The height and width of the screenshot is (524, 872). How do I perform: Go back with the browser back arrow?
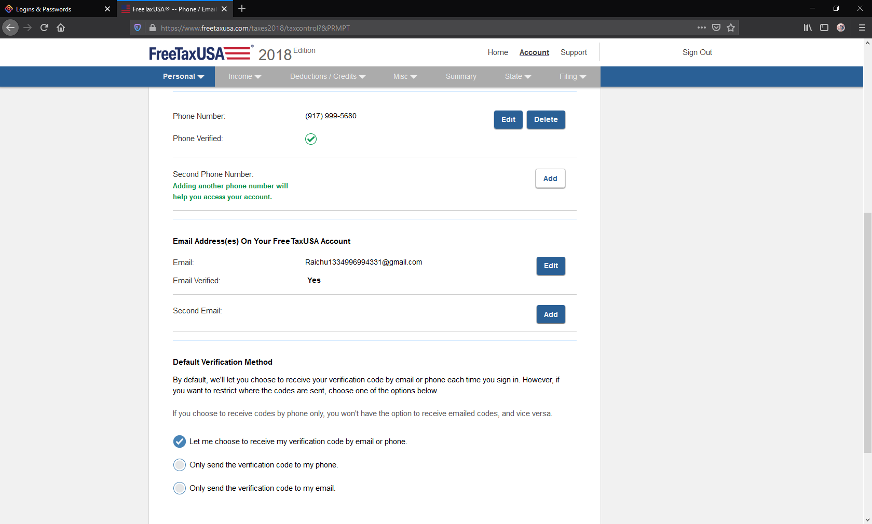pyautogui.click(x=10, y=27)
